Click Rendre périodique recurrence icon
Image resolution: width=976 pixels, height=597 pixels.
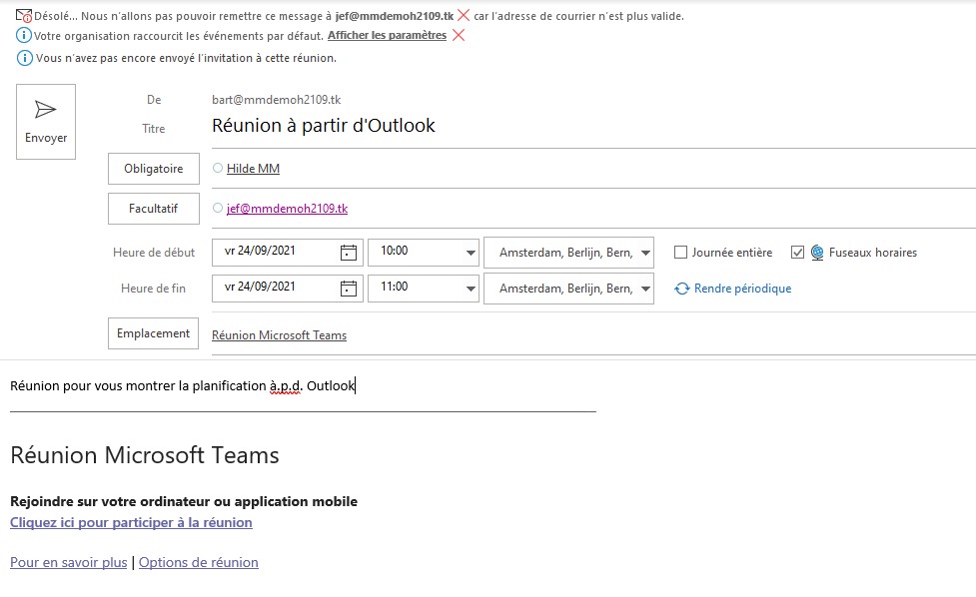(682, 289)
